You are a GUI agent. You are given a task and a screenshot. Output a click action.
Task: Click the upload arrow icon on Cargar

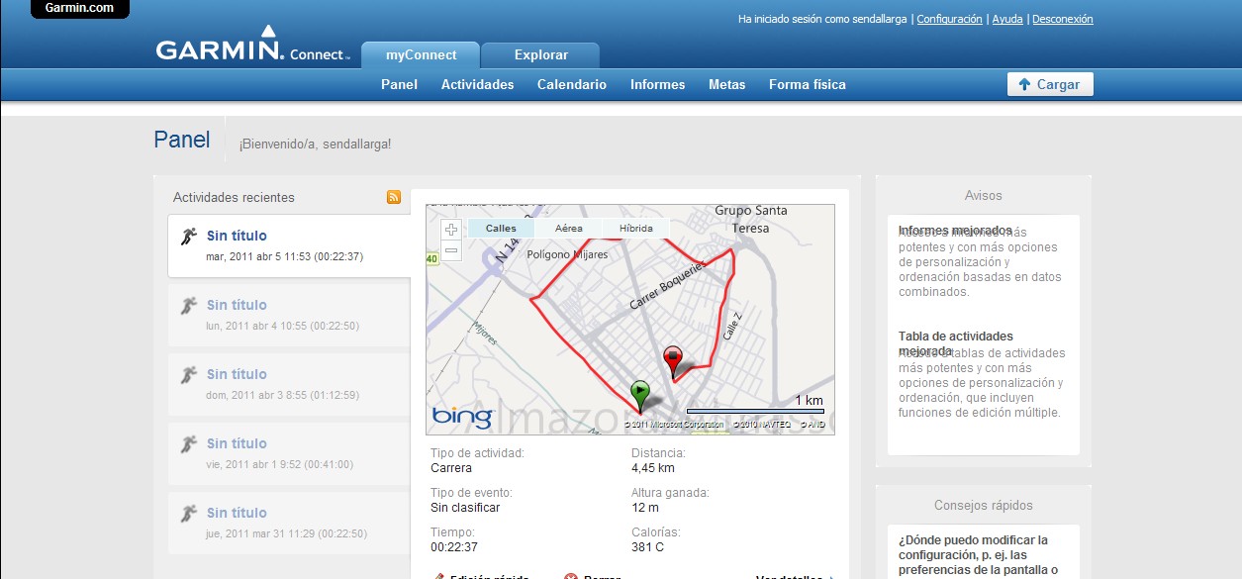1024,84
